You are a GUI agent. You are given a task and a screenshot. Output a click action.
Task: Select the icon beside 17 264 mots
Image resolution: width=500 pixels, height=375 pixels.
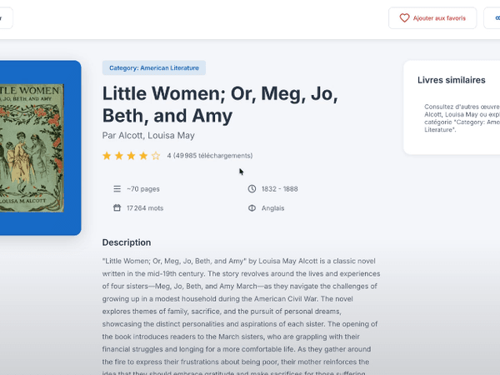click(117, 207)
